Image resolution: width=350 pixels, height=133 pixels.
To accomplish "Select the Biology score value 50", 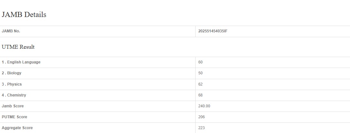I will pos(200,73).
